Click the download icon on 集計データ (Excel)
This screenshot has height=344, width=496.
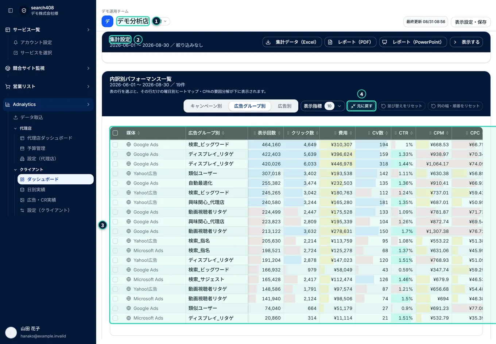point(268,42)
